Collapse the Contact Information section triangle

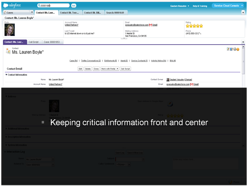pos(6,74)
